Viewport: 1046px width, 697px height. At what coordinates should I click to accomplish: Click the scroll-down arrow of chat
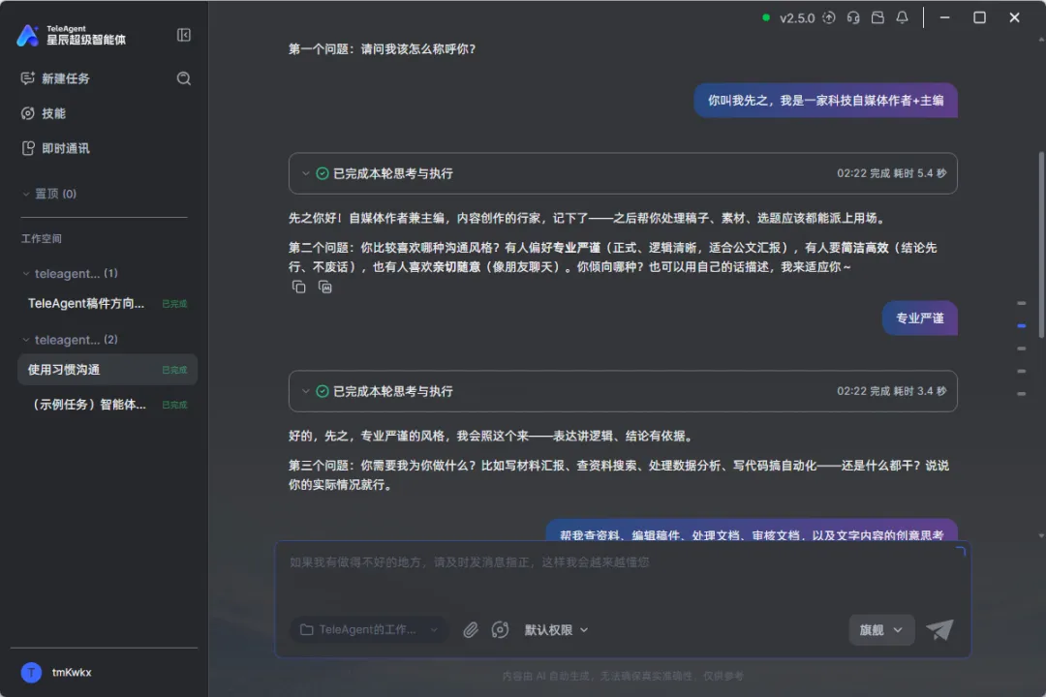point(1042,535)
